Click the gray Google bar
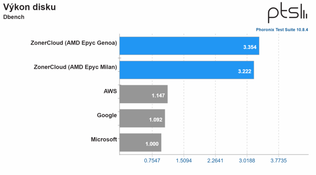The height and width of the screenshot is (175, 316). pyautogui.click(x=142, y=118)
